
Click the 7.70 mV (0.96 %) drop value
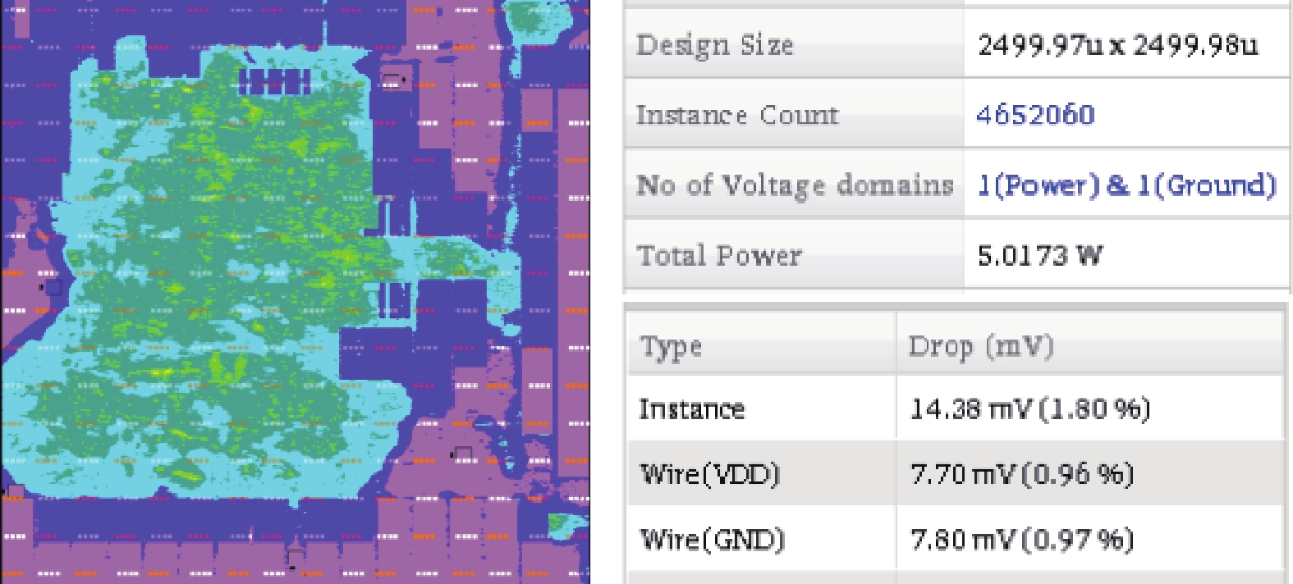[x=1022, y=474]
